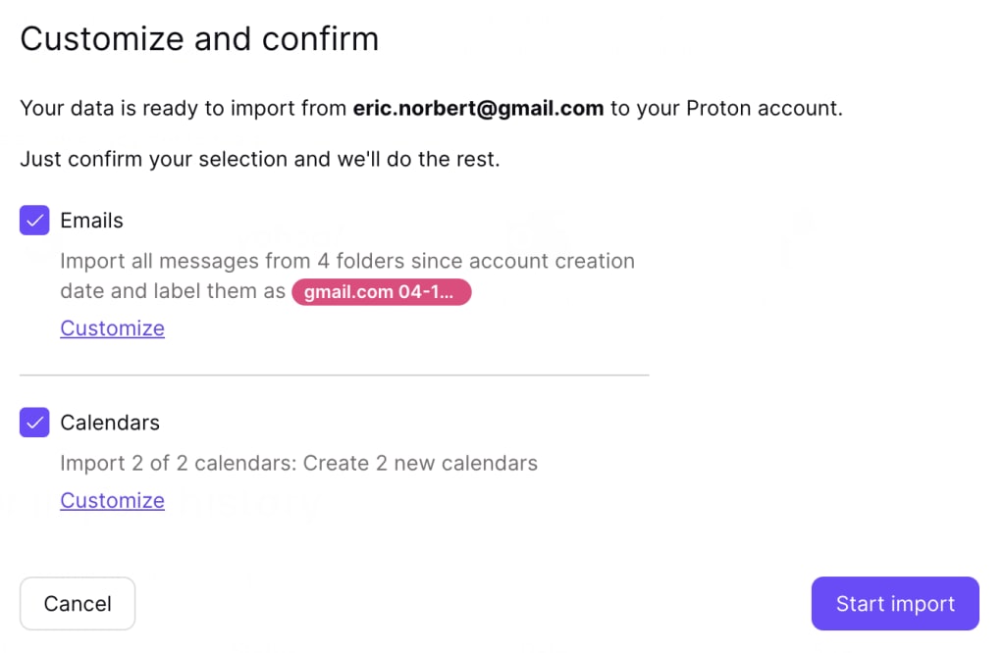Viewport: 1005px width, 653px height.
Task: Uncheck the Emails checkbox
Action: pos(34,221)
